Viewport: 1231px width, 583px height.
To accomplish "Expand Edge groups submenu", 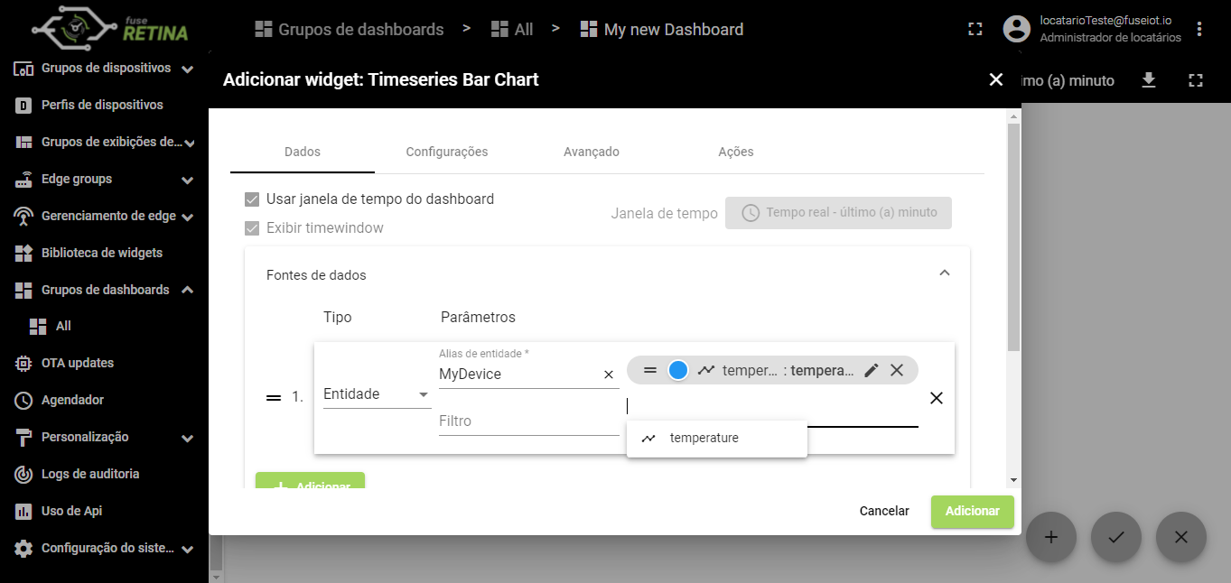I will tap(187, 180).
